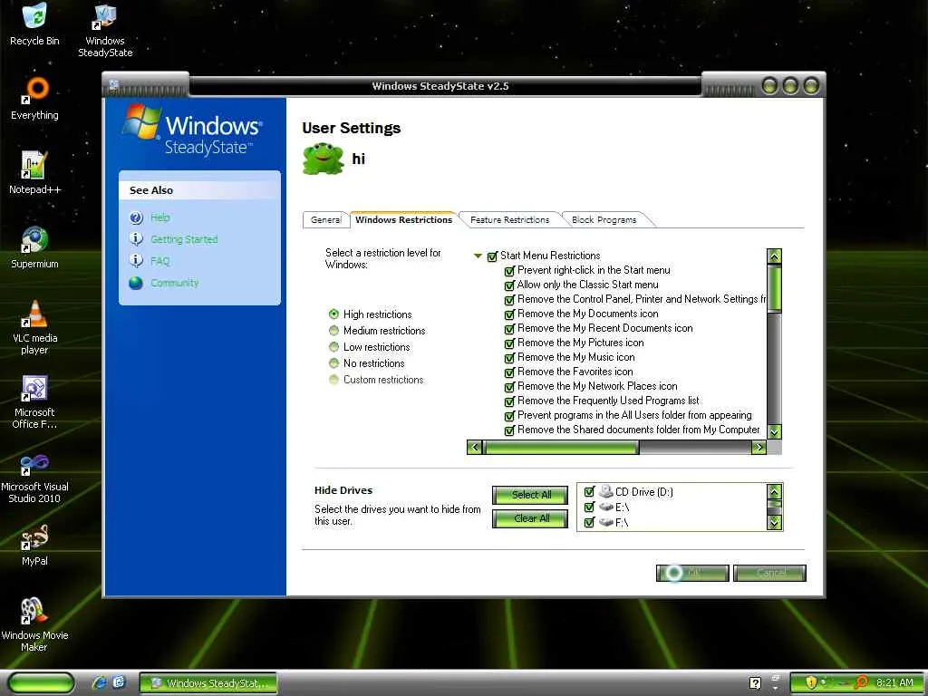Select the High restrictions radio button

coord(333,314)
